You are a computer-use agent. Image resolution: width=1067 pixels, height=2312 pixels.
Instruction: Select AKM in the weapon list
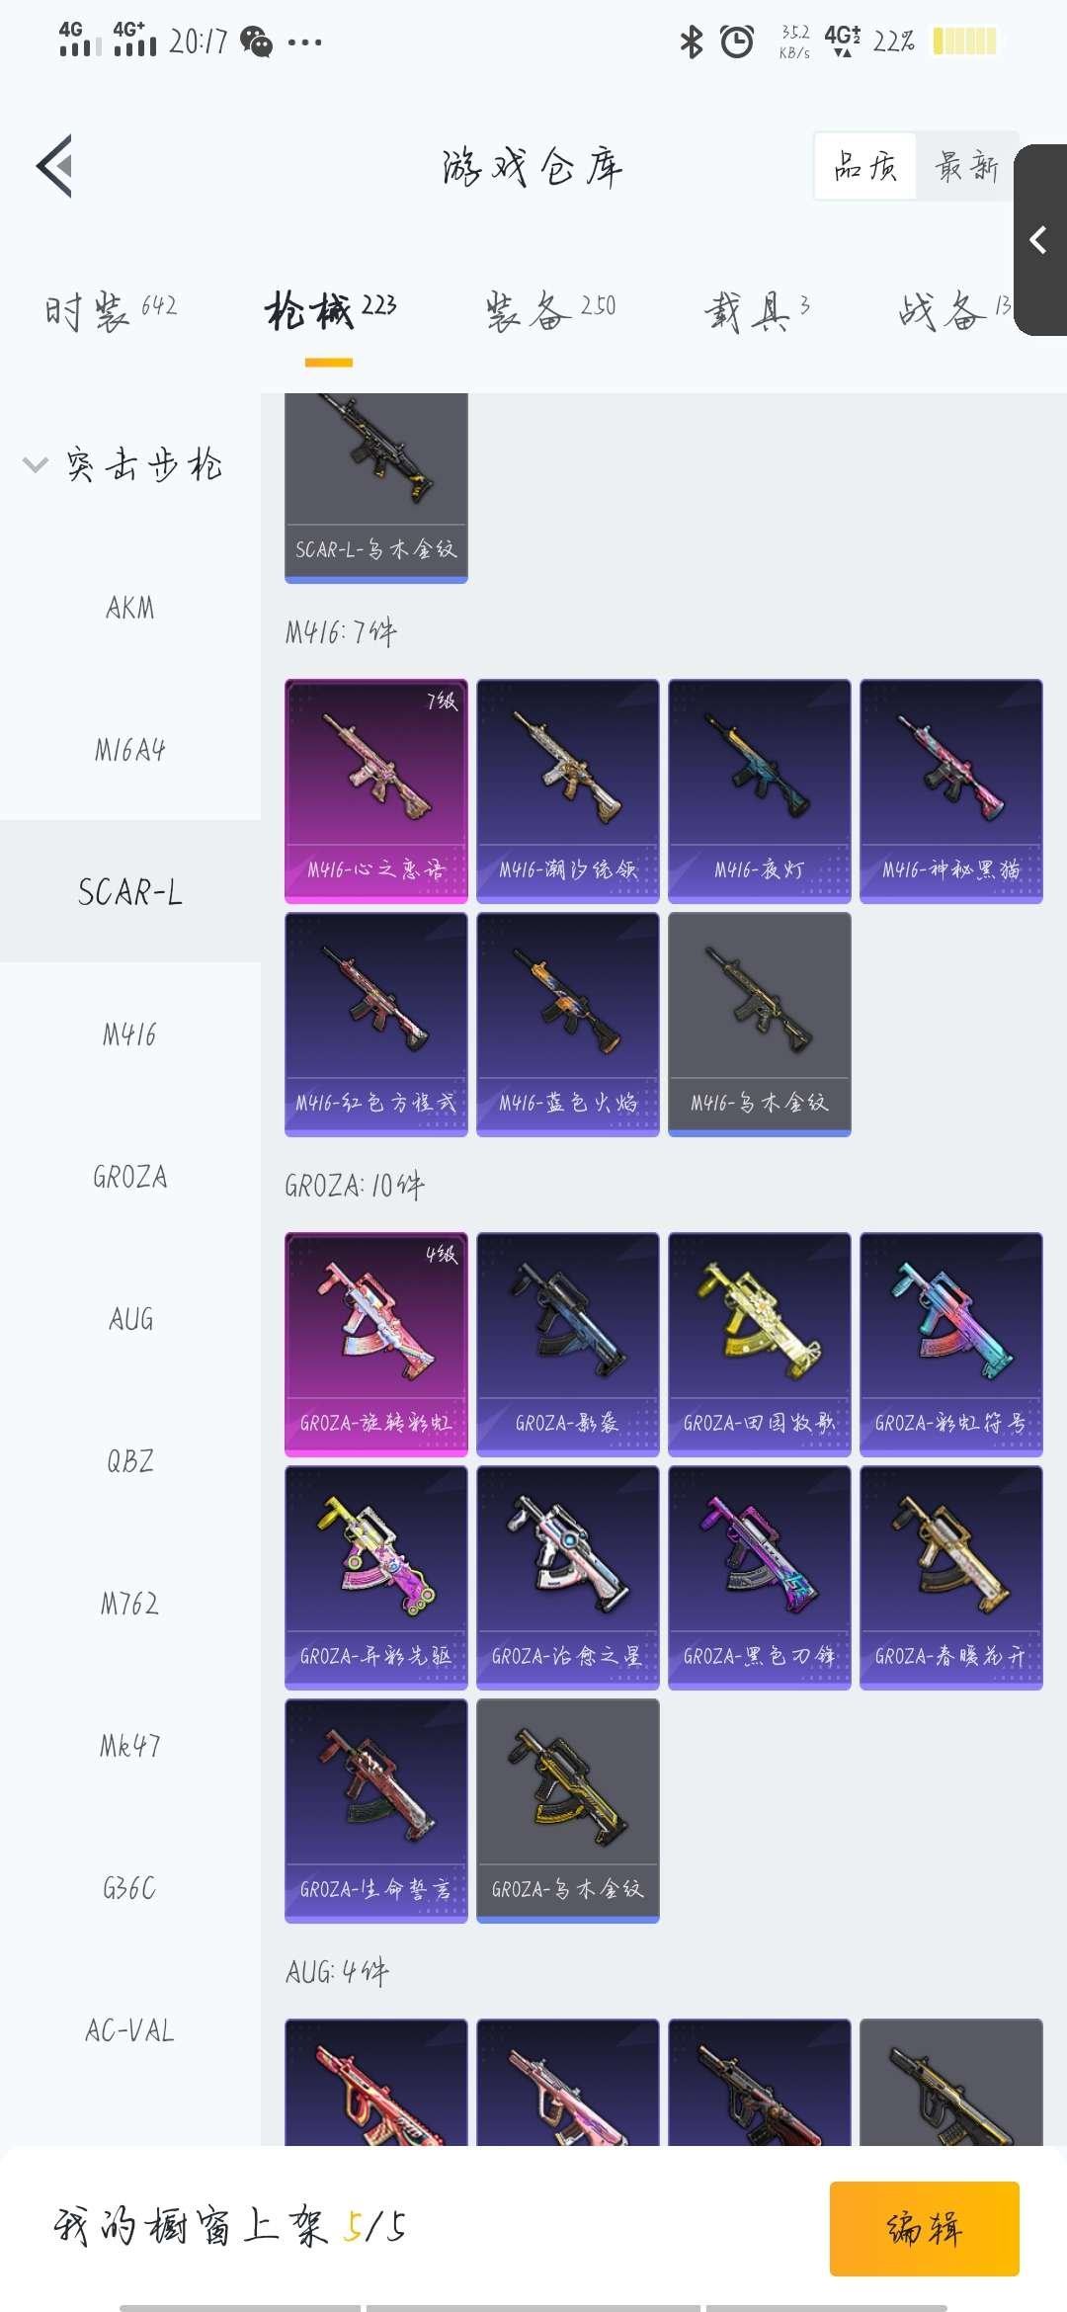(x=130, y=608)
